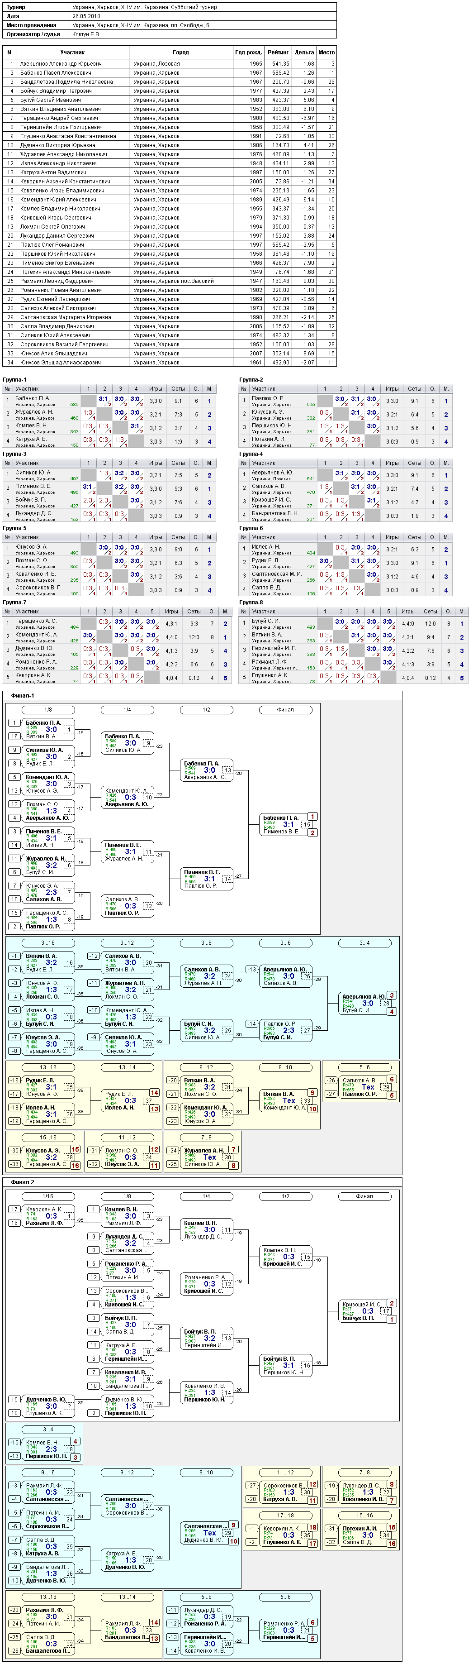
Task: Click the 'Группа-8' heading
Action: pos(251,602)
